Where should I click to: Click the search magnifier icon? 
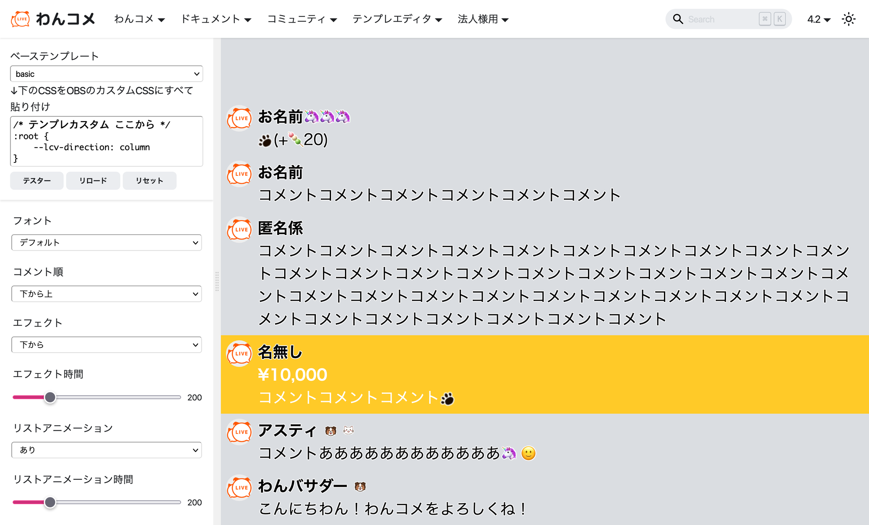(x=678, y=19)
